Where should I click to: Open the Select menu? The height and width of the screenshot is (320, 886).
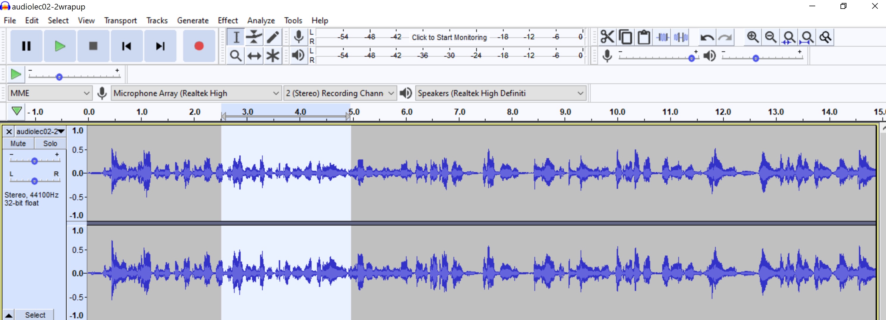click(x=58, y=20)
